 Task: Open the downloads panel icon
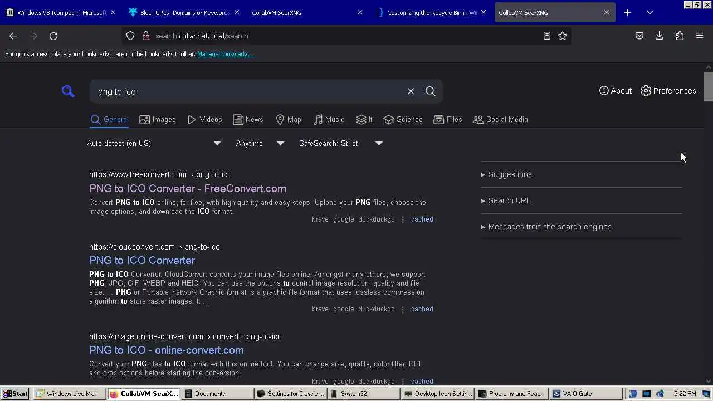pyautogui.click(x=660, y=36)
